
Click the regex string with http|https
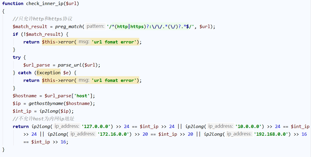point(150,27)
